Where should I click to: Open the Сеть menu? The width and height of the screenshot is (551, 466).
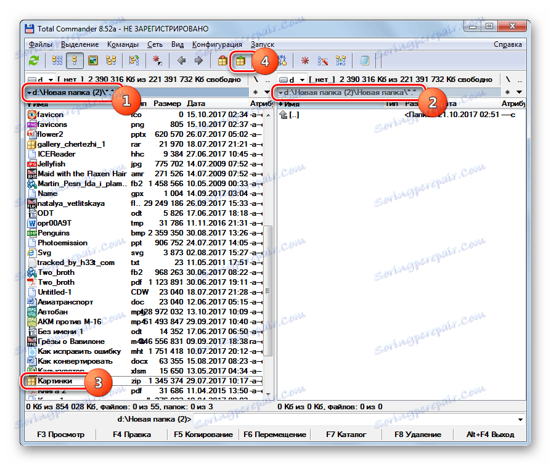click(155, 44)
